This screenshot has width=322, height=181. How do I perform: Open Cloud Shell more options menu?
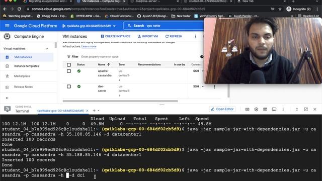point(283,109)
